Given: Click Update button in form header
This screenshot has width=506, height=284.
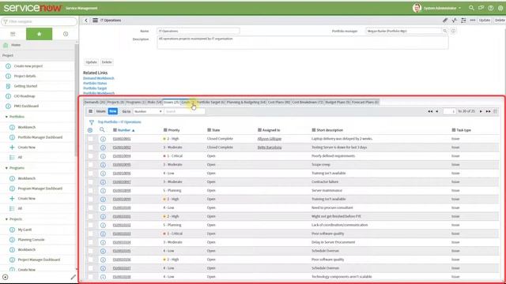Looking at the screenshot, I should point(485,21).
